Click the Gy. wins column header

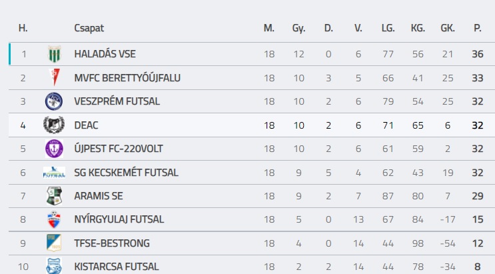pos(298,28)
